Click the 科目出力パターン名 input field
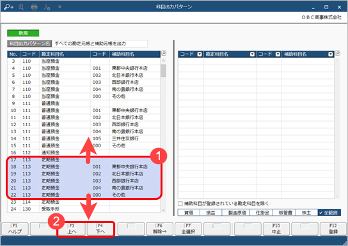Screen dimensions: 348x246 pyautogui.click(x=100, y=44)
